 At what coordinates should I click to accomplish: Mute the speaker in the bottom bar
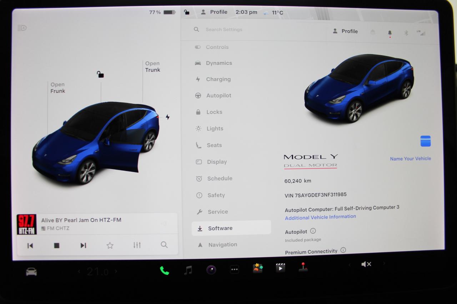366,264
